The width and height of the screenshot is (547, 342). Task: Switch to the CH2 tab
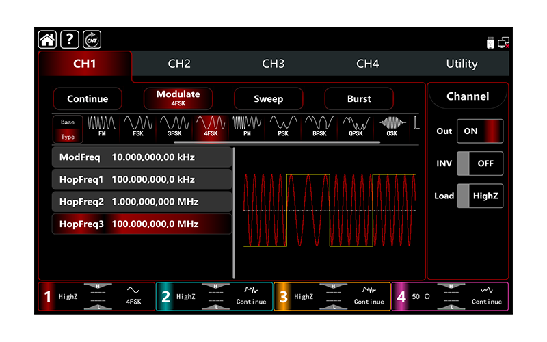pos(179,64)
